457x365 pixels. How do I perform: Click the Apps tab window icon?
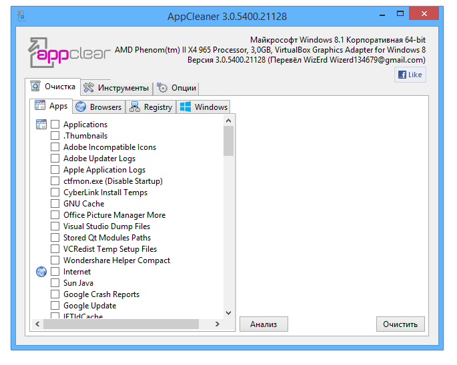pyautogui.click(x=40, y=105)
